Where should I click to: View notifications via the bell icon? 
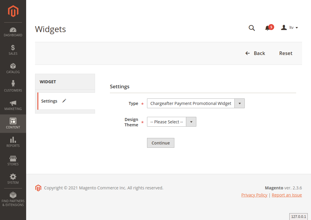tap(268, 28)
